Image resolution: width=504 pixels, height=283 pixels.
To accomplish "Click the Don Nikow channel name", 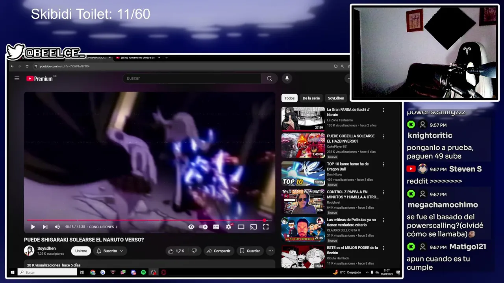I will 335,175.
